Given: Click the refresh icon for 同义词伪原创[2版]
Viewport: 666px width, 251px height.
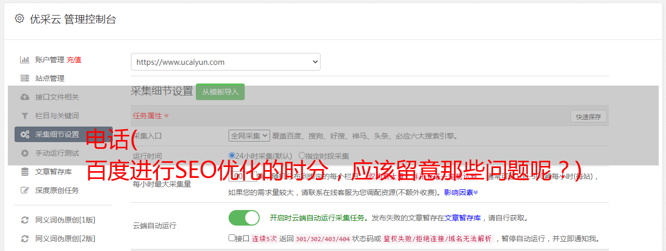Looking at the screenshot, I should coord(24,239).
